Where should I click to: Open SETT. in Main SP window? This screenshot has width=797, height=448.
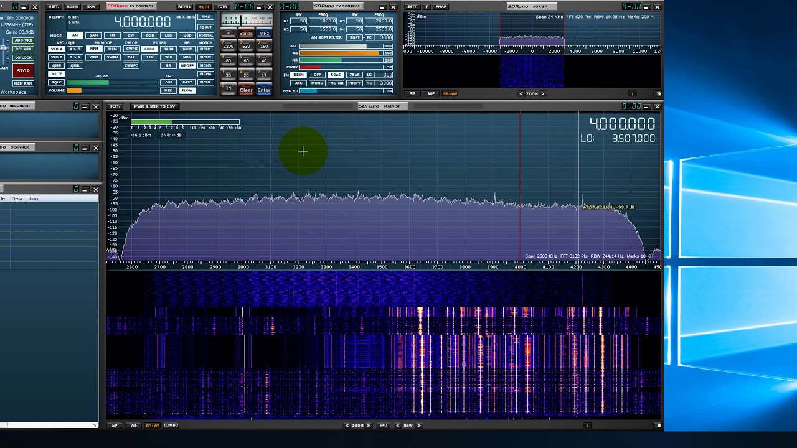point(115,106)
